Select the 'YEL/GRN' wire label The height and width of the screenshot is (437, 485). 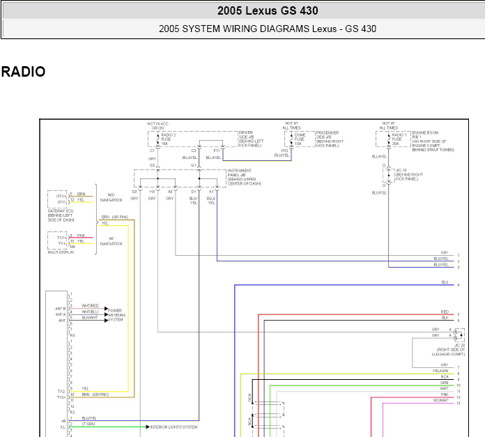tap(440, 371)
